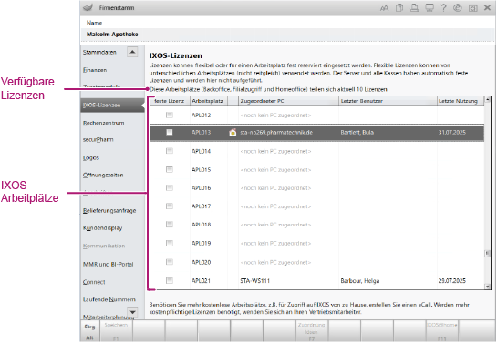The height and width of the screenshot is (342, 497).
Task: Click the 29.07.2025 last-use date
Action: pyautogui.click(x=452, y=281)
